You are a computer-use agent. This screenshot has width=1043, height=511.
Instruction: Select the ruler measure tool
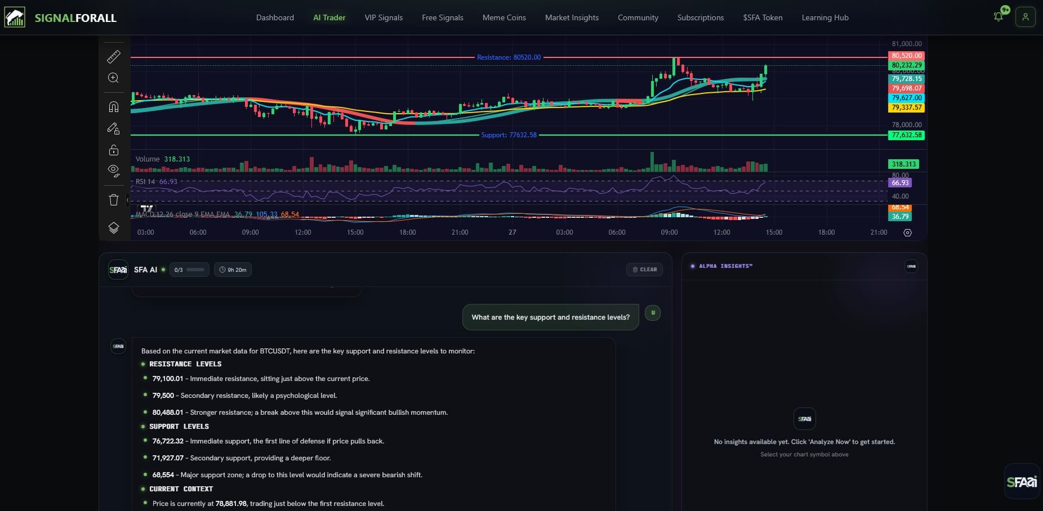[113, 56]
